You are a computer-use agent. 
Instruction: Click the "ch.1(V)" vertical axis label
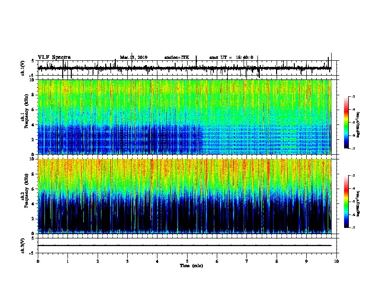(23, 68)
